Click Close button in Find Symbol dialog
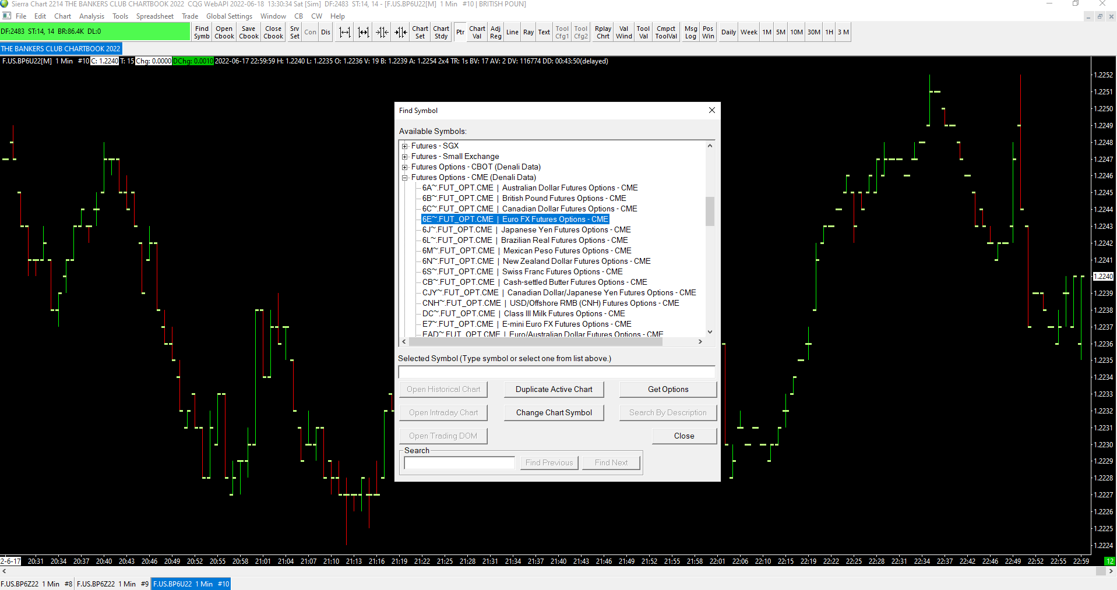 coord(684,436)
